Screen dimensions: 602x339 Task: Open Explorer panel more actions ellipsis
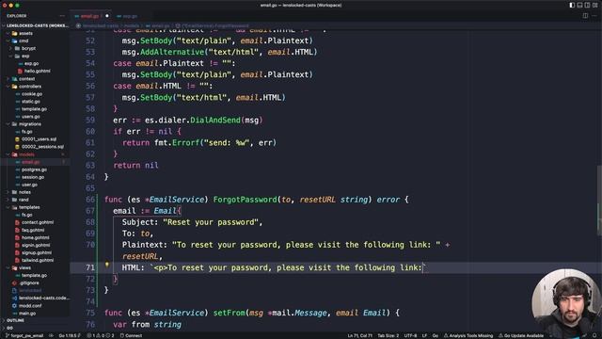click(62, 16)
